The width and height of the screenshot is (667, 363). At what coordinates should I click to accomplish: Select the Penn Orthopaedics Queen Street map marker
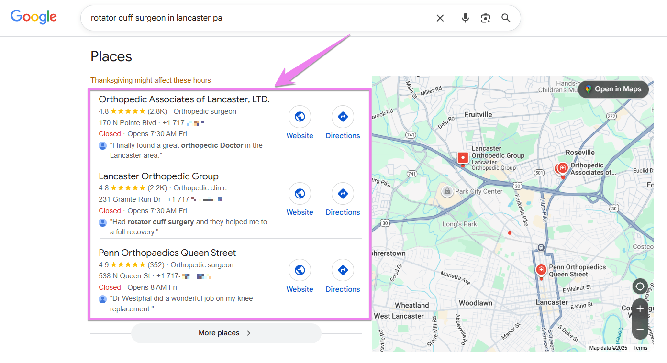click(541, 270)
